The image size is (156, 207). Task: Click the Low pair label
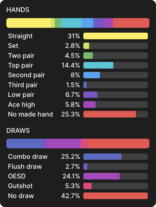coord(21,95)
